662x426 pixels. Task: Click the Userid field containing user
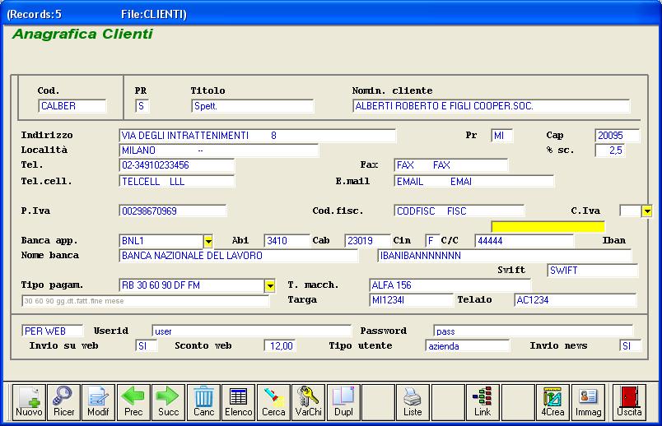(x=251, y=331)
